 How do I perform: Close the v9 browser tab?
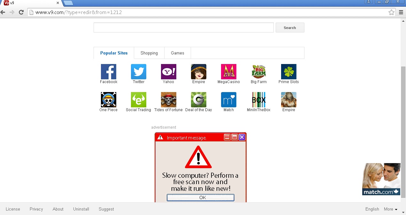coord(58,3)
